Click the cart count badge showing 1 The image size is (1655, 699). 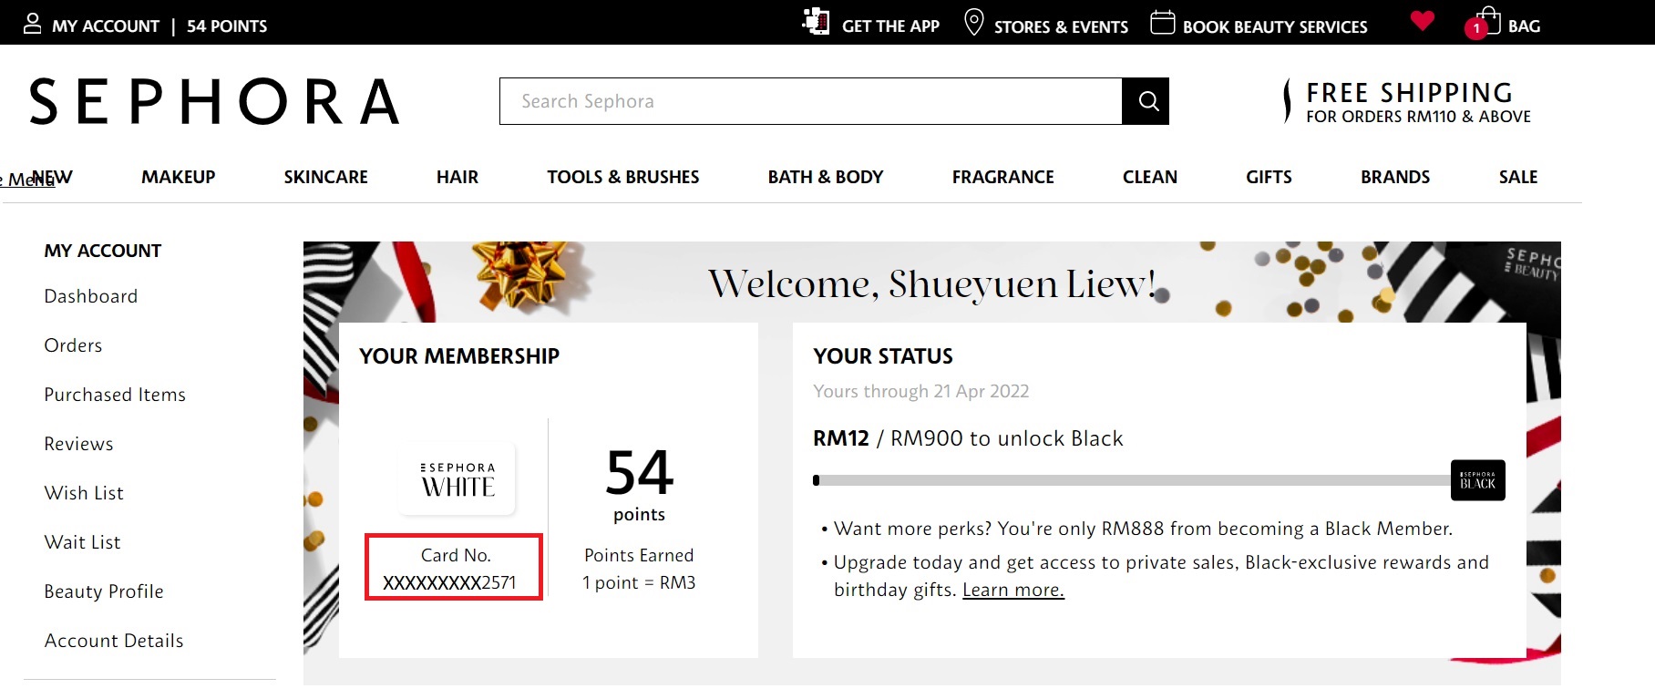(x=1475, y=29)
